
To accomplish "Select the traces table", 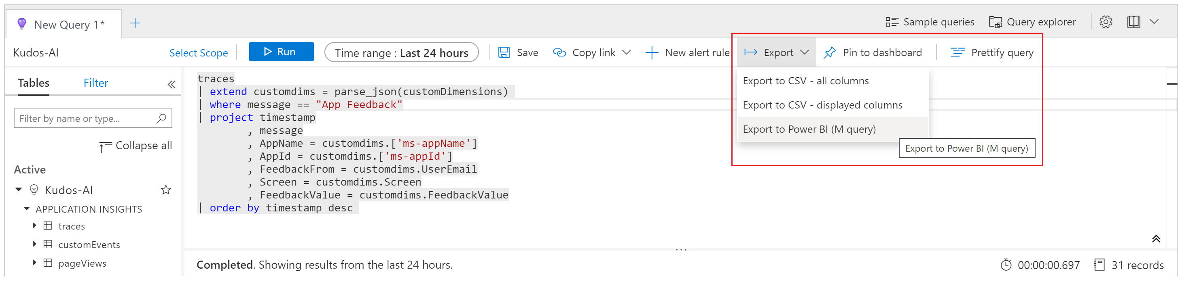I will (x=71, y=226).
